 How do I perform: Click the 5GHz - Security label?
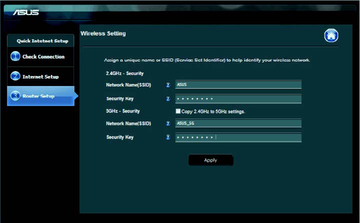tap(123, 111)
